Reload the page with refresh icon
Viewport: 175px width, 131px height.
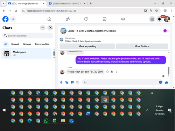pos(16,11)
